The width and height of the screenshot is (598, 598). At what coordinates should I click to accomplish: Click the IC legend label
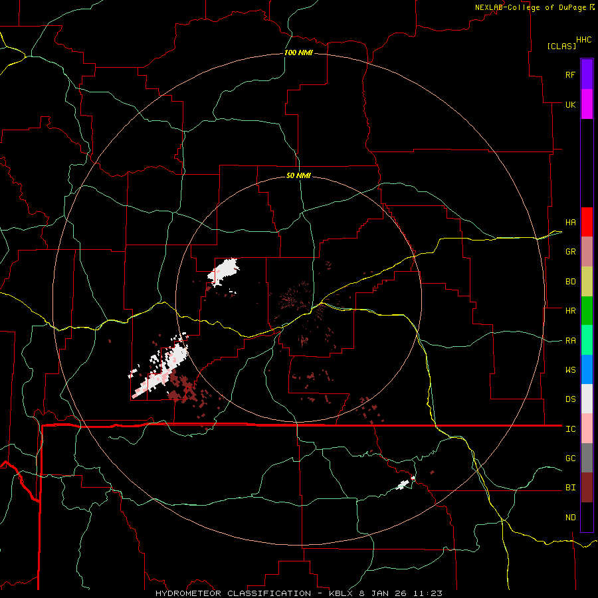click(571, 429)
